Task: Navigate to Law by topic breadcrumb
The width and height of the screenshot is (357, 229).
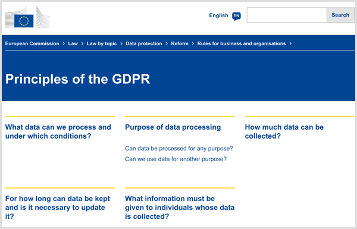Action: pos(102,43)
